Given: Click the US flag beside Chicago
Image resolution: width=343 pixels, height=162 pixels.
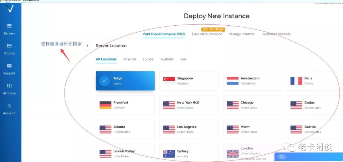Looking at the screenshot, I should tap(232, 105).
